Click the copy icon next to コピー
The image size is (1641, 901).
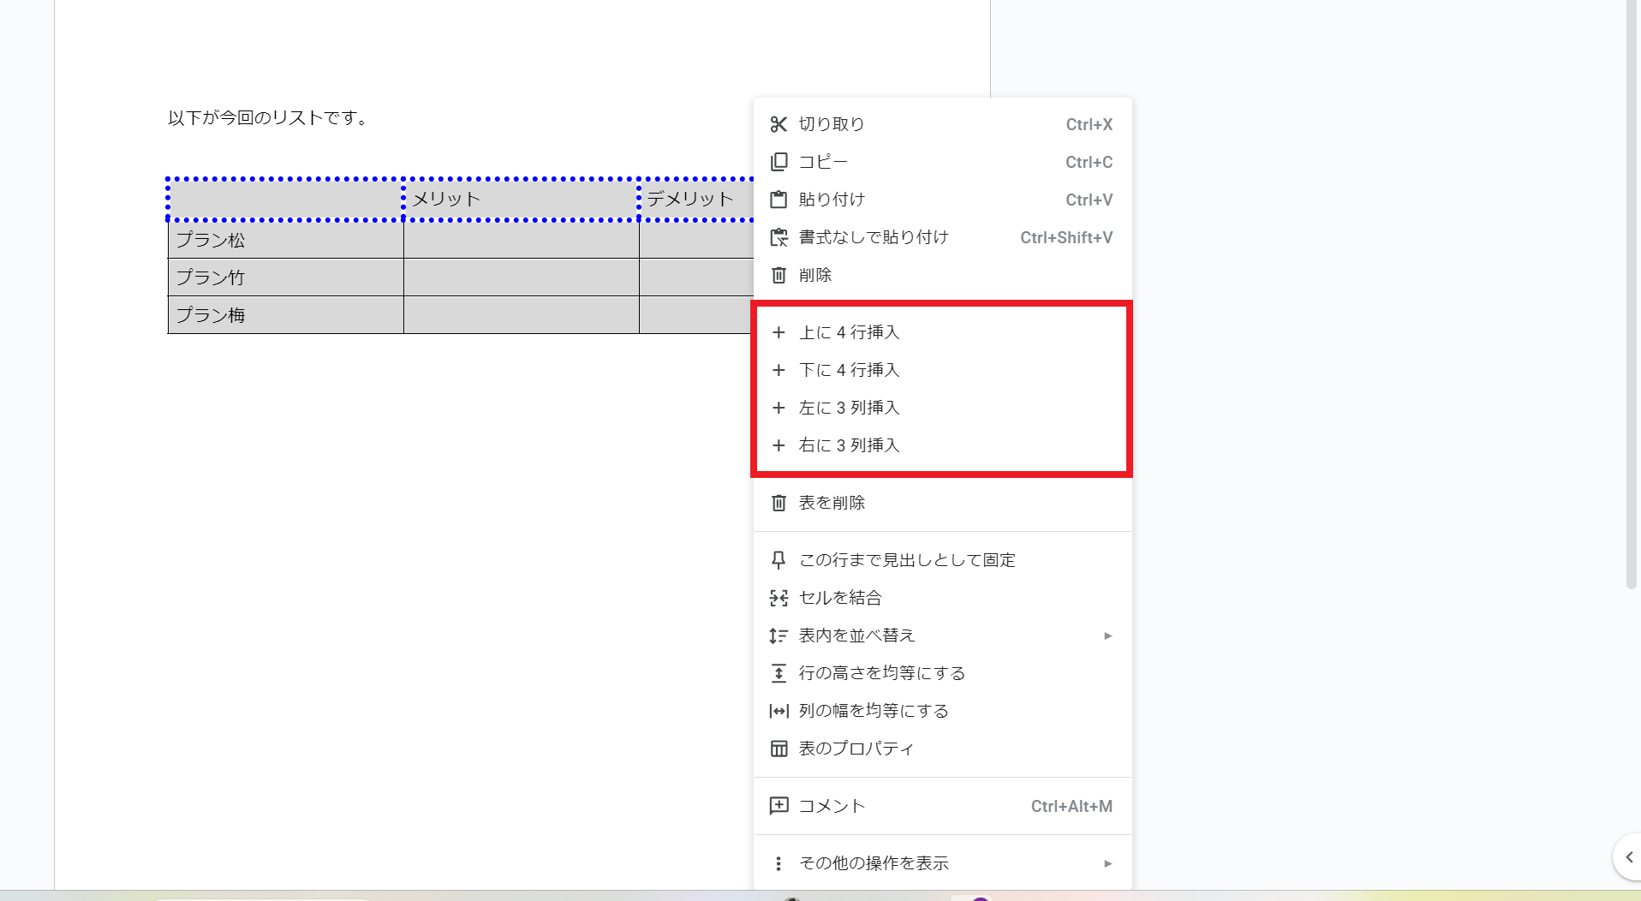tap(778, 162)
